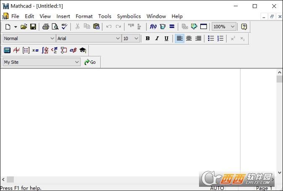Open the View menu
This screenshot has width=283, height=191.
45,16
